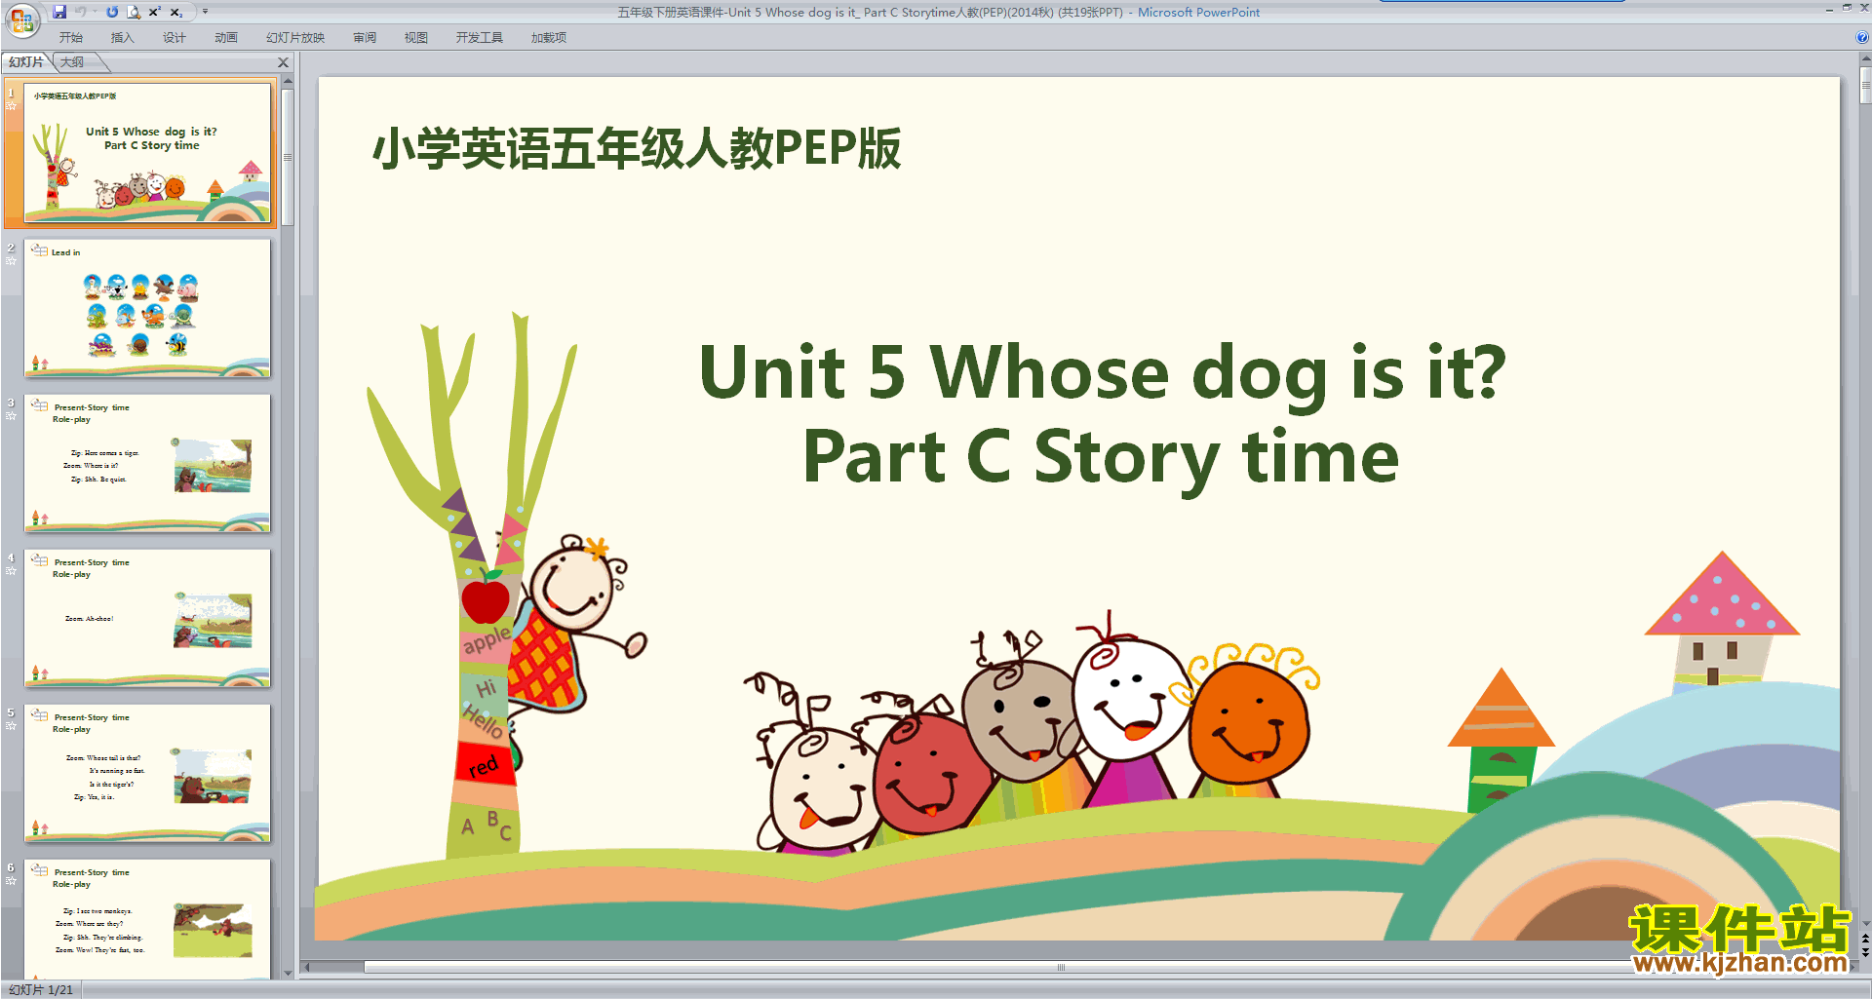Open the 审阅 ribbon tab
The width and height of the screenshot is (1872, 999).
tap(365, 38)
